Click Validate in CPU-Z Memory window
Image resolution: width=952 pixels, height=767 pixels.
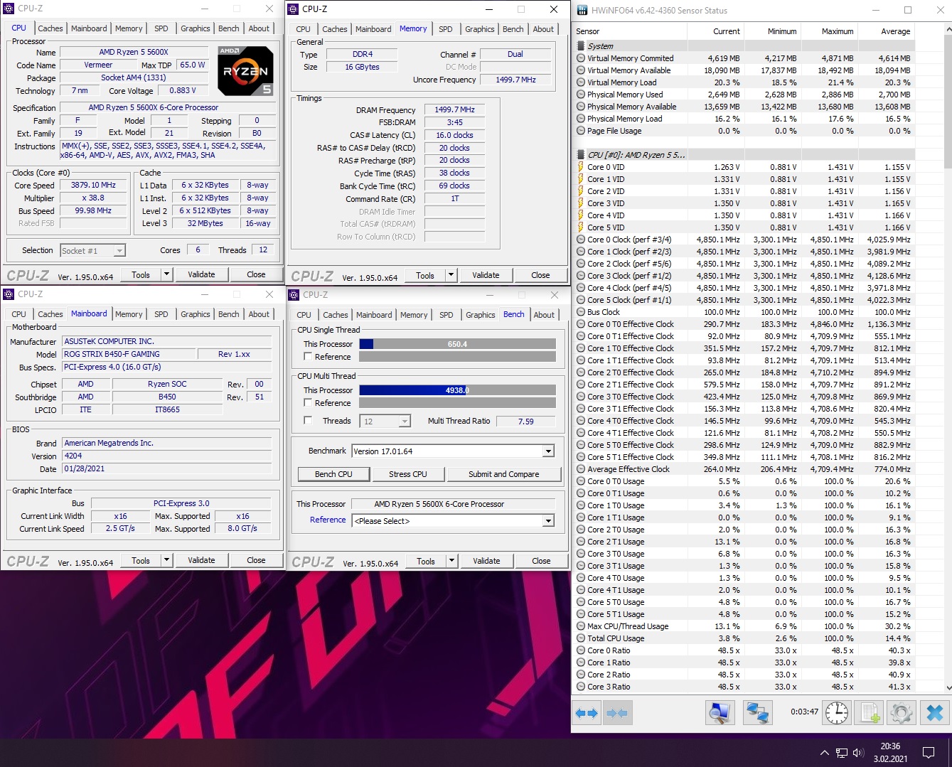(x=486, y=275)
